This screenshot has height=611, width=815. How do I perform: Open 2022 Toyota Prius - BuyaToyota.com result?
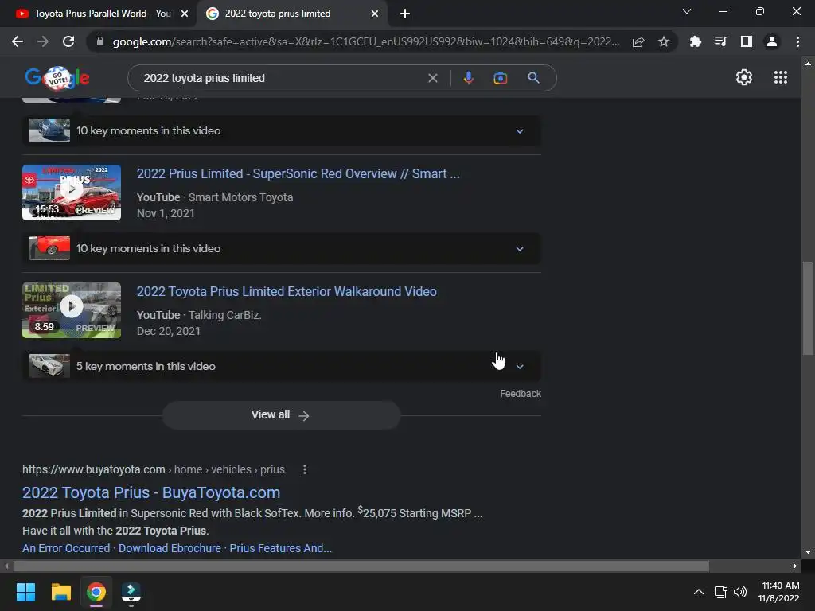[x=151, y=492]
